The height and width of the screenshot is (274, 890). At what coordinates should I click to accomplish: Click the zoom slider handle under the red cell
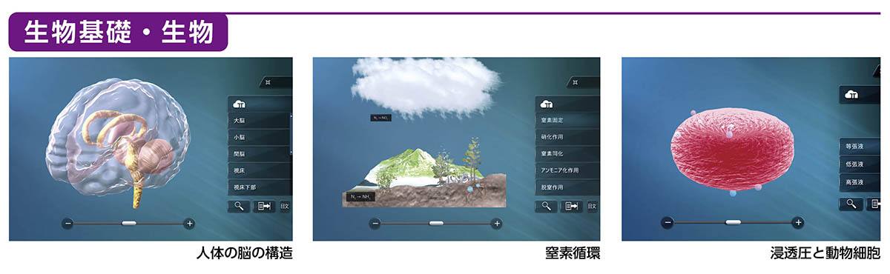733,222
